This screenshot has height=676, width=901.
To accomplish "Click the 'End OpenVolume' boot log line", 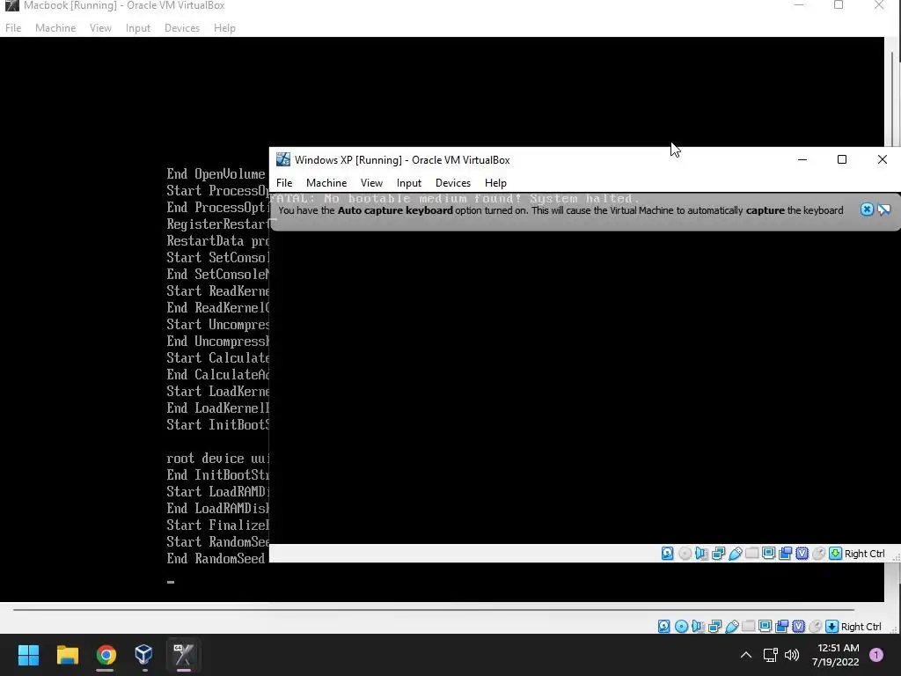I will coord(216,173).
